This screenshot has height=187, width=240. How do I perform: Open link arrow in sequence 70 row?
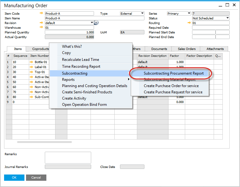point(31,92)
